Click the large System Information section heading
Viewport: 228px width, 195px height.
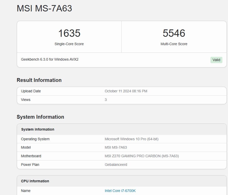pyautogui.click(x=40, y=117)
